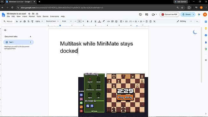Open the Editing mode dropdown

click(184, 21)
